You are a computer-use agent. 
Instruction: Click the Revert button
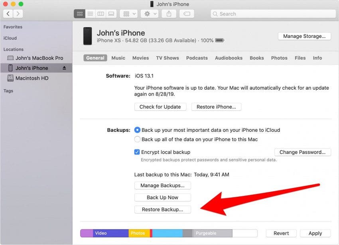281,233
